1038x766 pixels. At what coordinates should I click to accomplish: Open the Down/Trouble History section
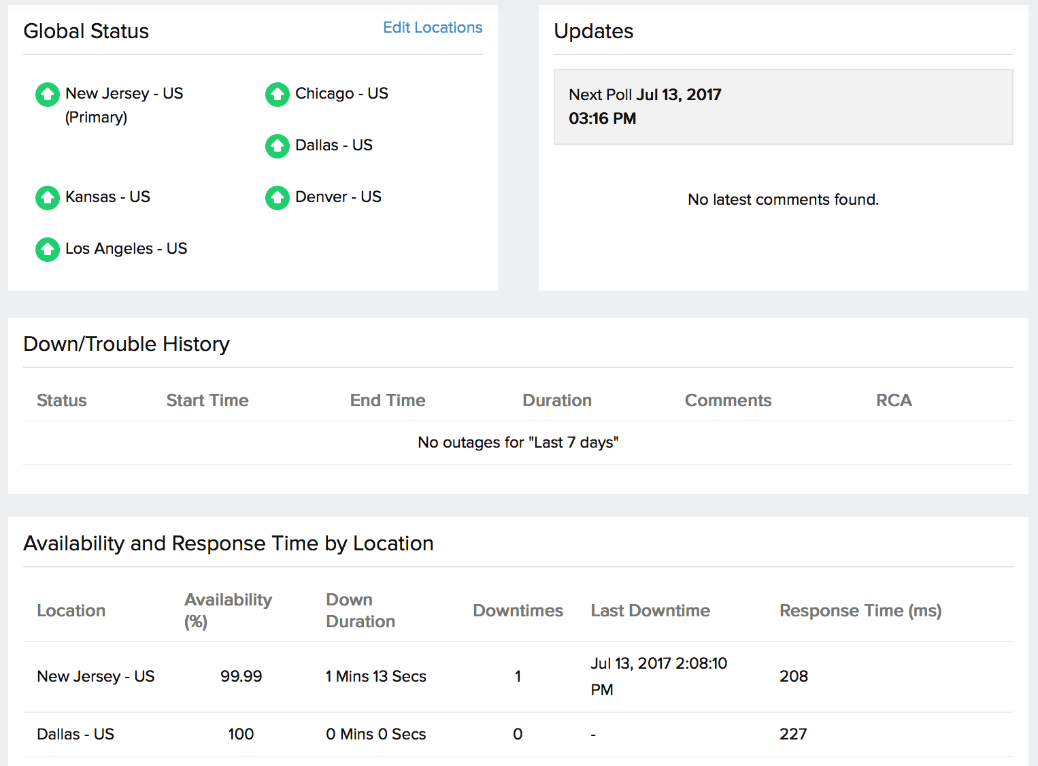pos(127,344)
